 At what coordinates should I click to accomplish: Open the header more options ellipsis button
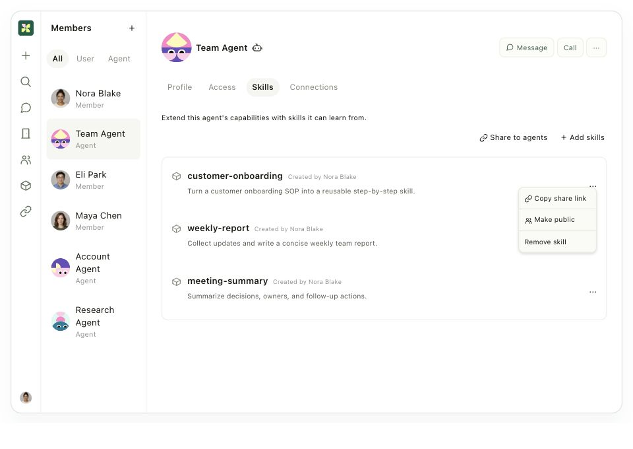click(596, 48)
